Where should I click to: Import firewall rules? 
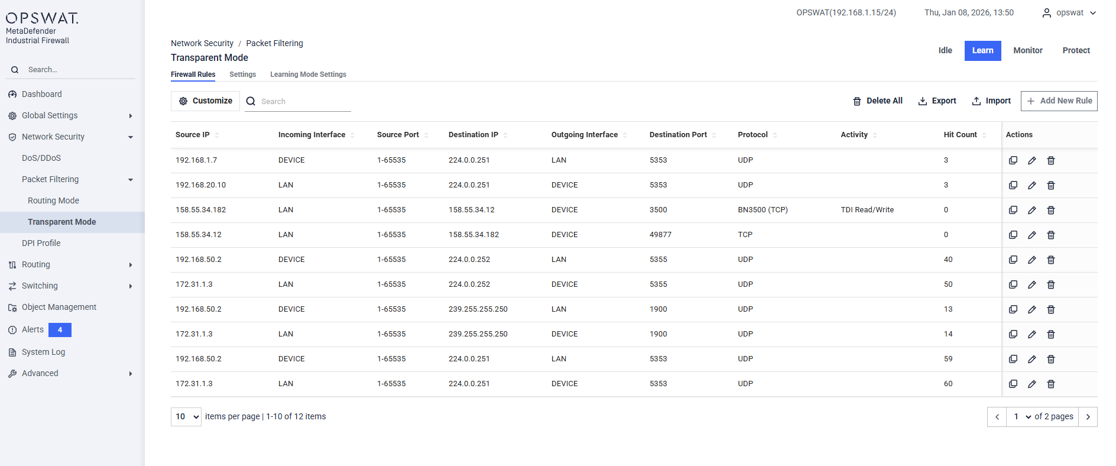(991, 101)
